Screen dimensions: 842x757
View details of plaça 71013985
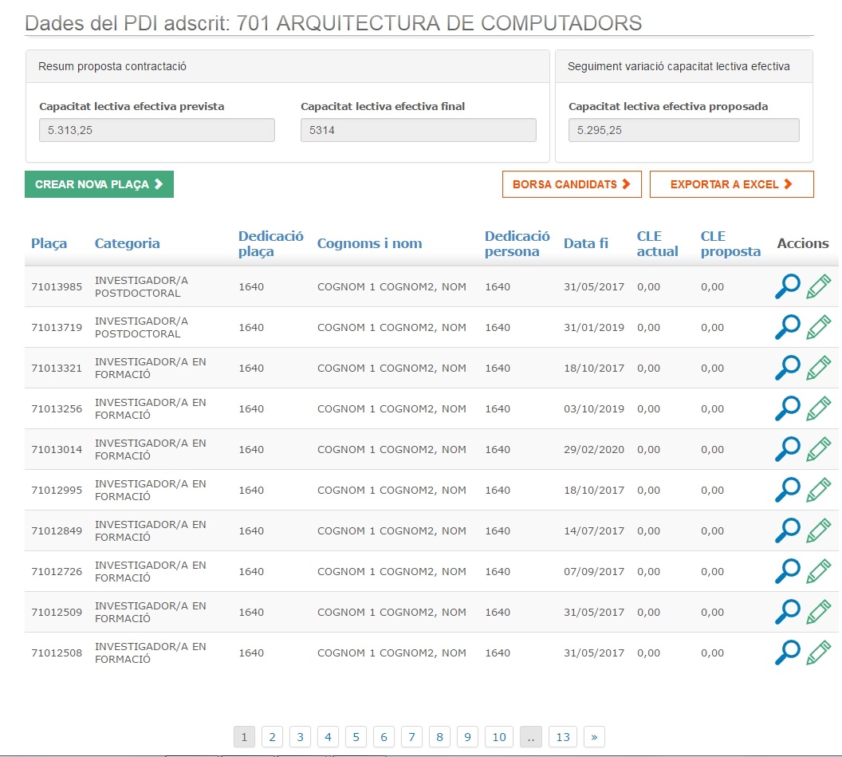coord(787,286)
